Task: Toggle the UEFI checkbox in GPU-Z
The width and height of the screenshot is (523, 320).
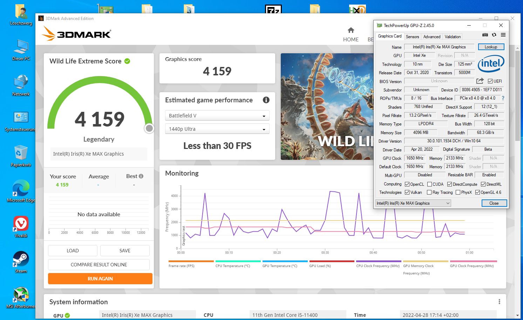Action: tap(490, 81)
